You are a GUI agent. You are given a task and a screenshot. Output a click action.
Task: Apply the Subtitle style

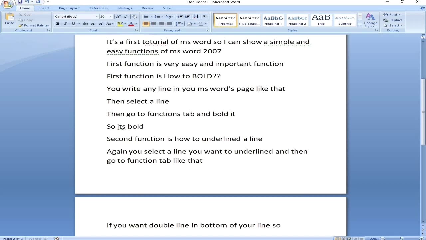click(345, 20)
